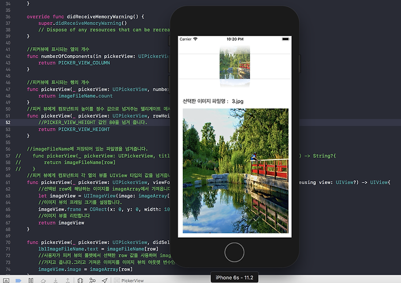Click the '3.jpg' file name label
This screenshot has height=283, width=401.
pyautogui.click(x=238, y=101)
